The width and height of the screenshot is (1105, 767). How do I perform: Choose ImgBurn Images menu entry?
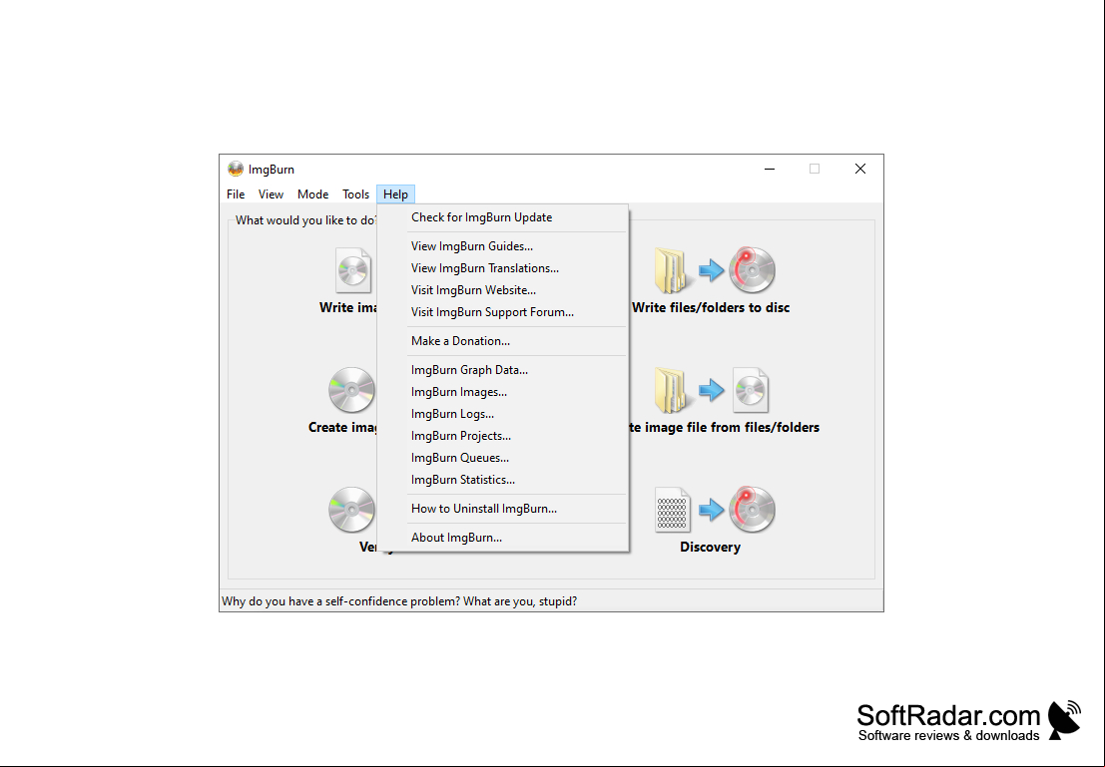[502, 392]
